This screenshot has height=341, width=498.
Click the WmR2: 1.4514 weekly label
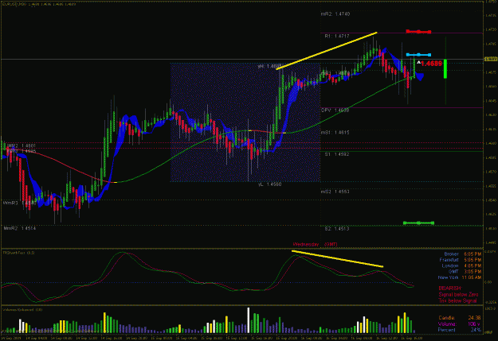(x=20, y=228)
